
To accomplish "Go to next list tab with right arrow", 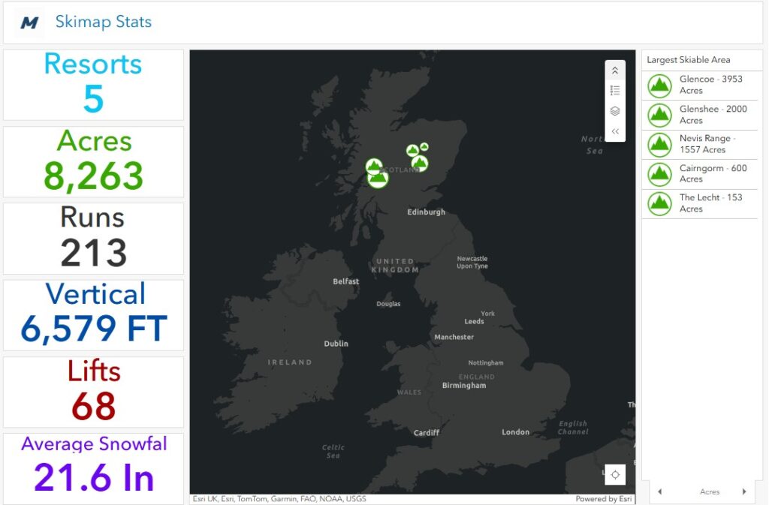I will point(744,492).
